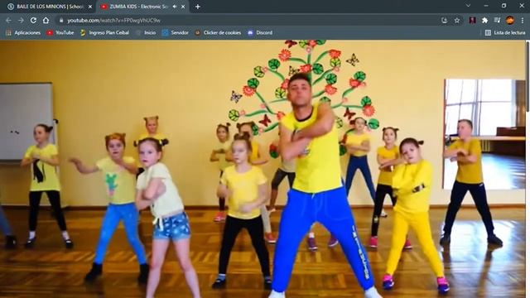Select the ZUMBA KIDS YouTube tab
The width and height of the screenshot is (530, 298).
point(142,7)
